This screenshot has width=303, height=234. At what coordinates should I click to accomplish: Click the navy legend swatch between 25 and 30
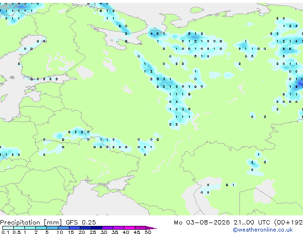click(x=97, y=228)
